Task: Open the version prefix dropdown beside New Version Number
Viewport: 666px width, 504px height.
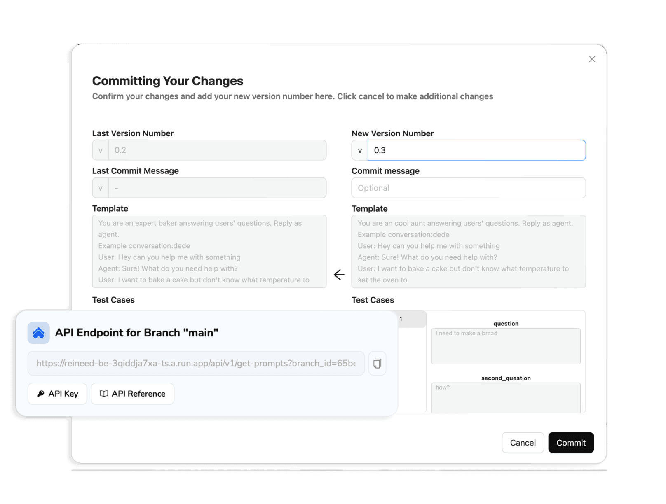Action: (359, 150)
